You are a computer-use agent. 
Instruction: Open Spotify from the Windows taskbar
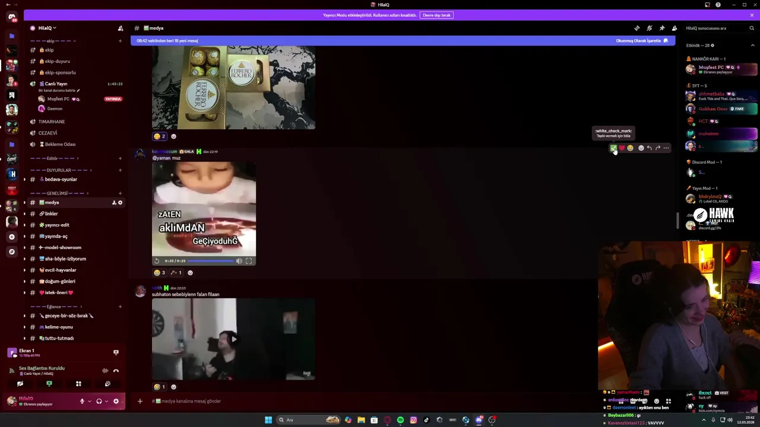click(400, 420)
